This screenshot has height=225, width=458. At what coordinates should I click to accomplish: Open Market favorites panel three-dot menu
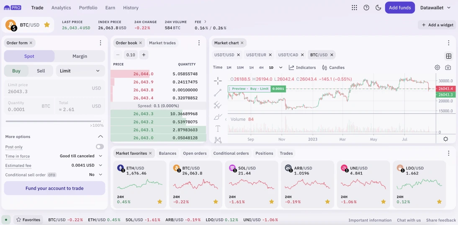click(x=449, y=153)
